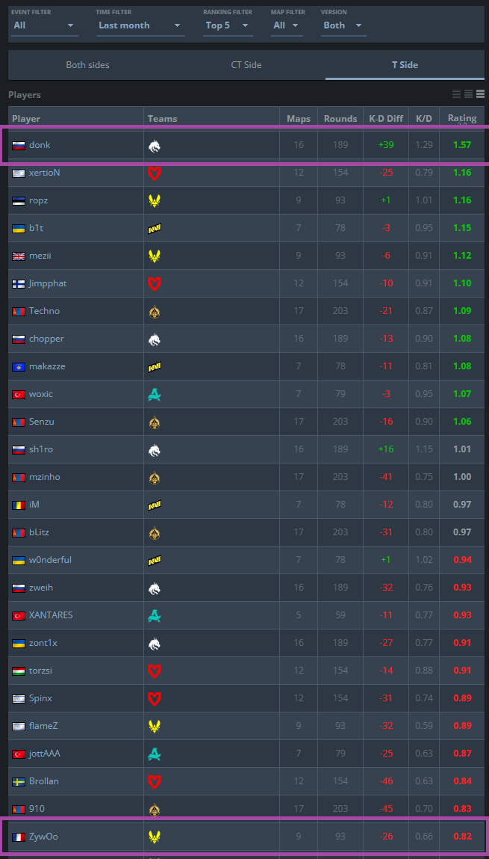Switch to the CT Side tab
The image size is (489, 859).
246,65
